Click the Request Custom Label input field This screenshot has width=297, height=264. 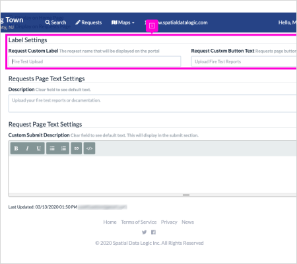94,61
